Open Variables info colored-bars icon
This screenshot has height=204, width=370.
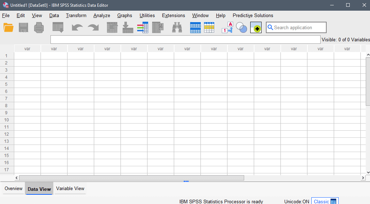click(x=143, y=27)
